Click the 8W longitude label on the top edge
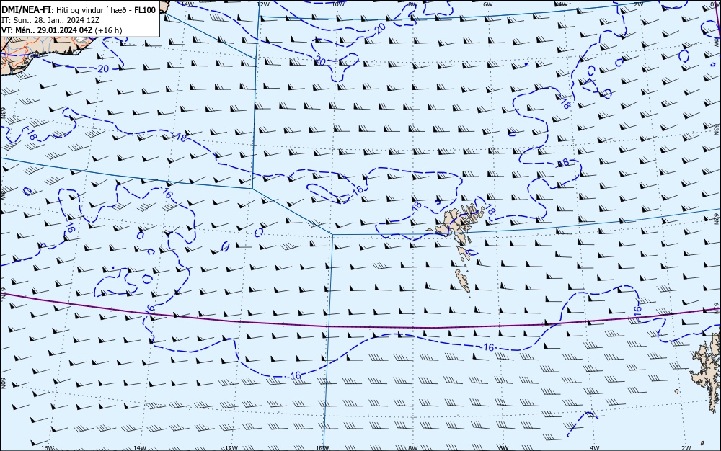 pyautogui.click(x=413, y=4)
